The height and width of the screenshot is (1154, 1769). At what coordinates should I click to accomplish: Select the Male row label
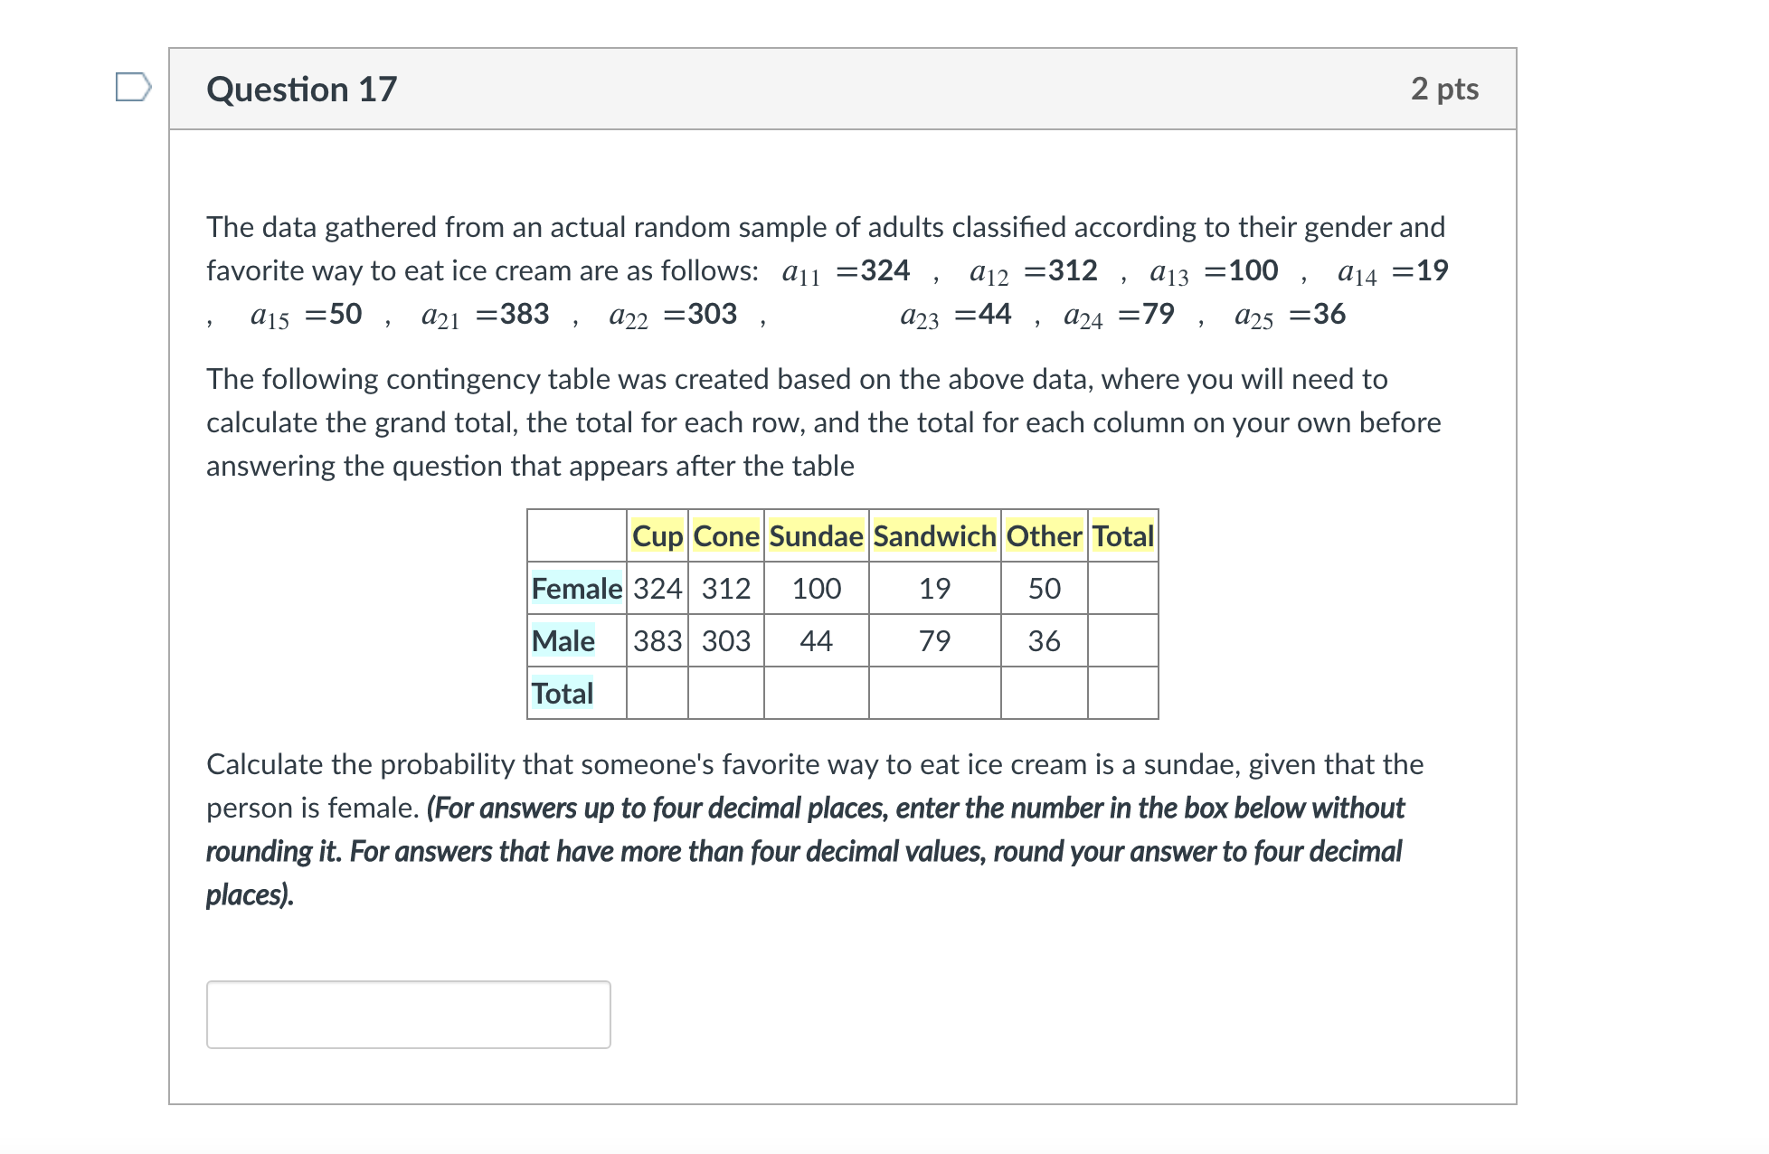click(563, 640)
